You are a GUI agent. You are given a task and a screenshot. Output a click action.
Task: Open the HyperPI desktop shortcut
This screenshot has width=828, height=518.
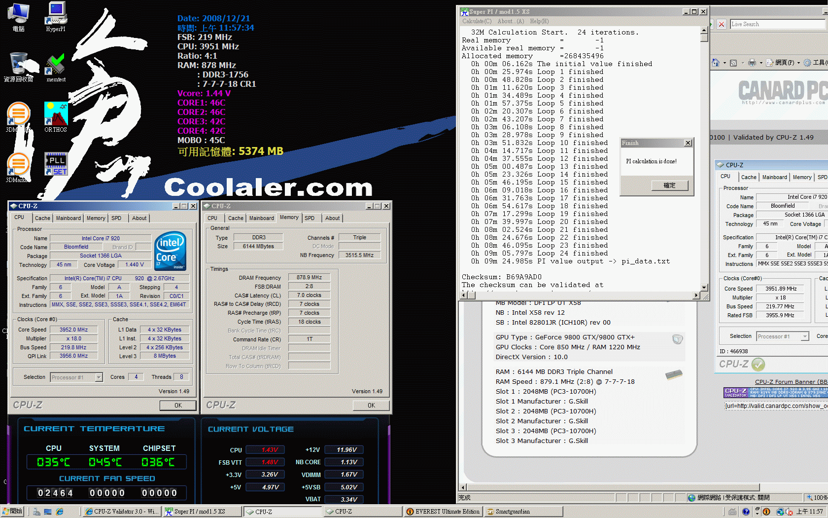(x=56, y=16)
